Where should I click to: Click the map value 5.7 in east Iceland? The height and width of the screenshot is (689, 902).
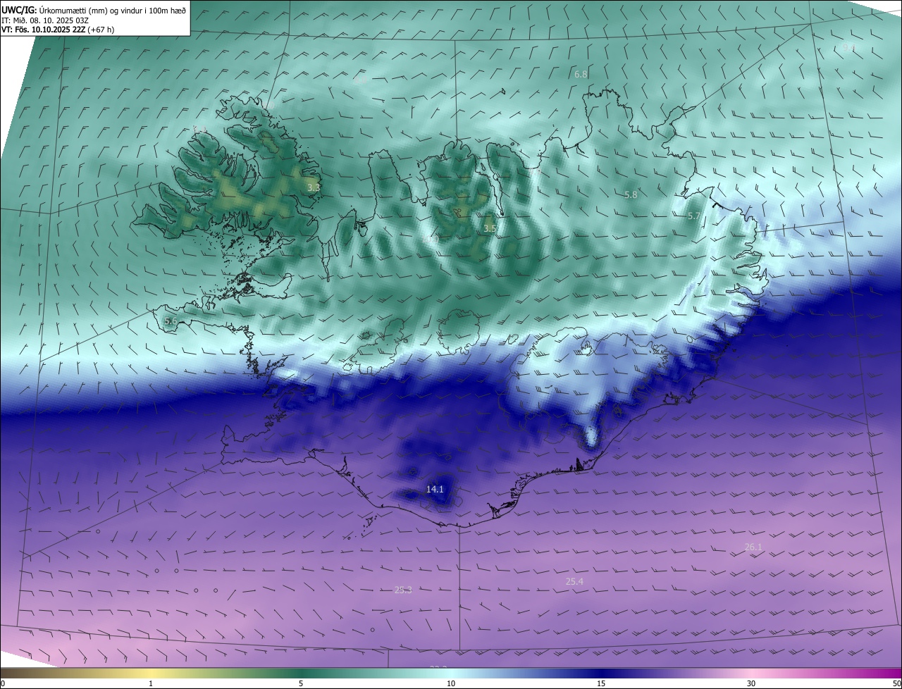coord(694,216)
